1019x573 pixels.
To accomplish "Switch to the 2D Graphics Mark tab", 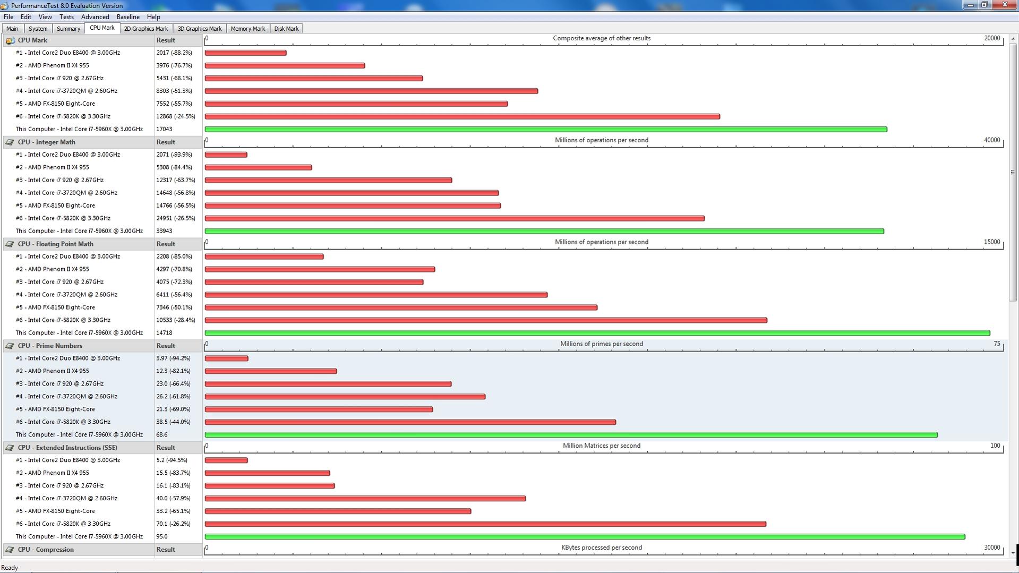I will [x=146, y=29].
